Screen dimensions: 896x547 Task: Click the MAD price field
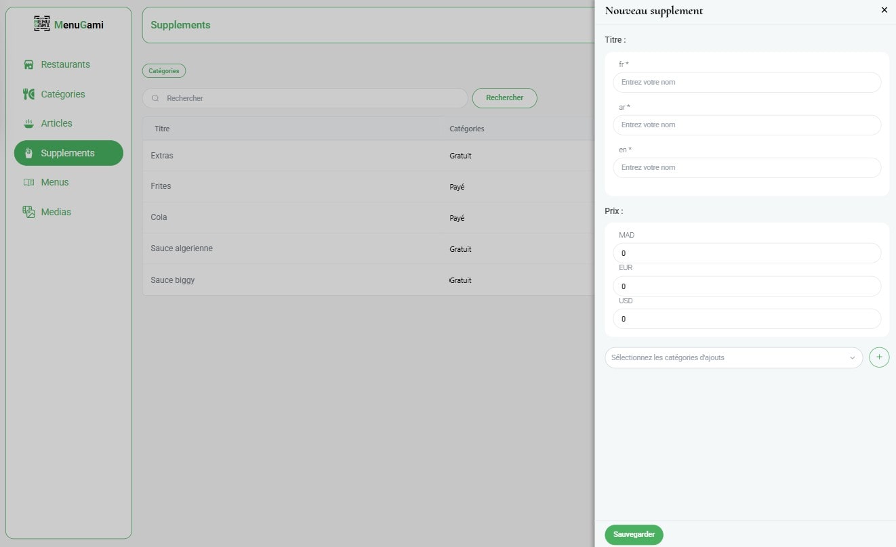[746, 253]
